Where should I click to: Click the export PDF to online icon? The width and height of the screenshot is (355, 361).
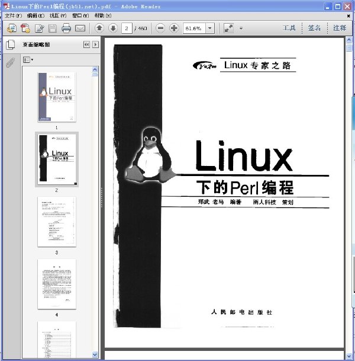pyautogui.click(x=12, y=28)
